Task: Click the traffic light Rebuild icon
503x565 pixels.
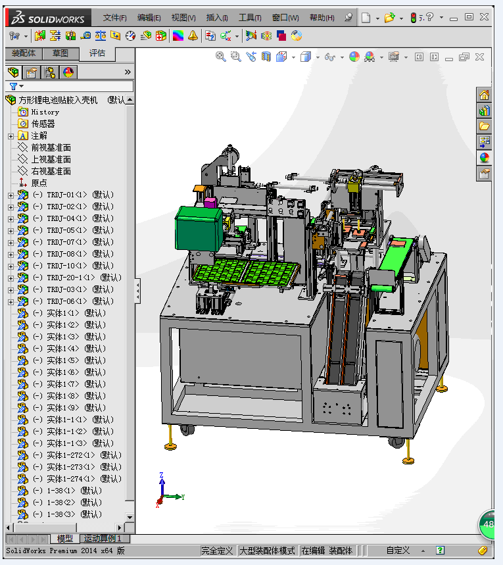Action: [414, 17]
